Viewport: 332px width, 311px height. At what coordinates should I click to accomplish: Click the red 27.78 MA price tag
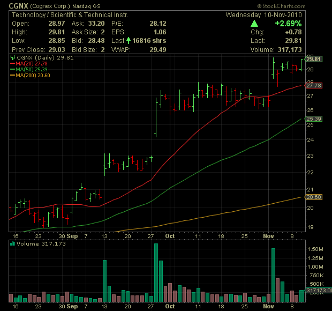click(x=314, y=86)
